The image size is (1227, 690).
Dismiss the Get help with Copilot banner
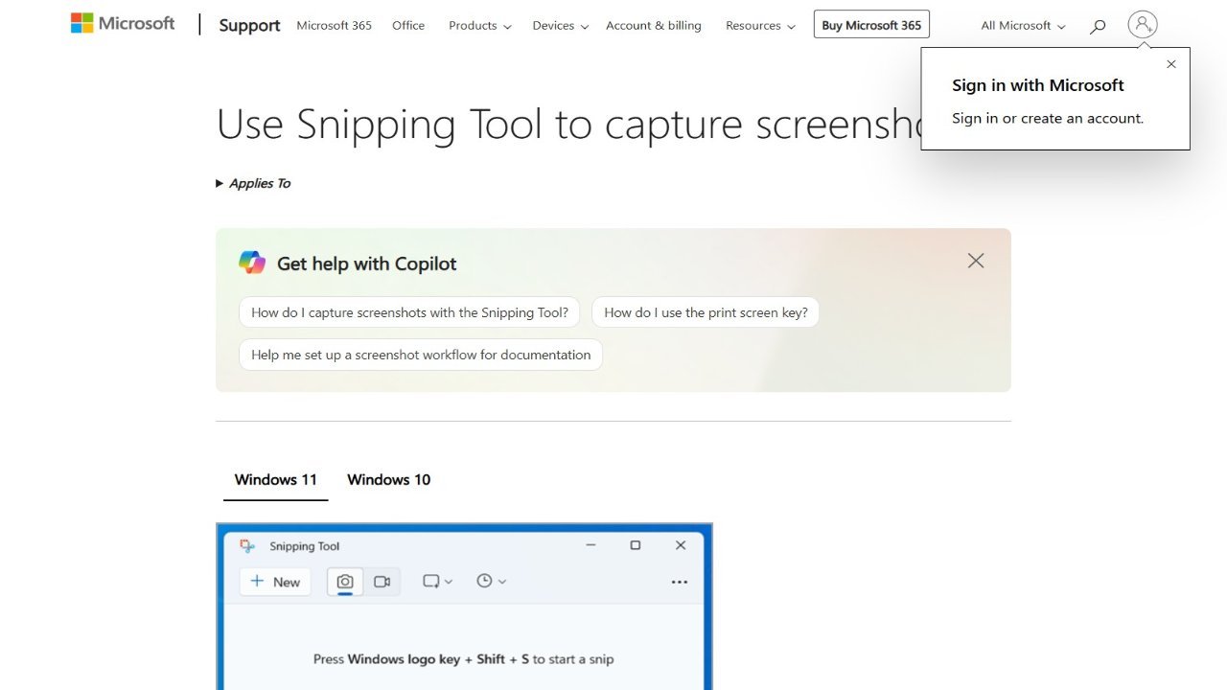[976, 261]
